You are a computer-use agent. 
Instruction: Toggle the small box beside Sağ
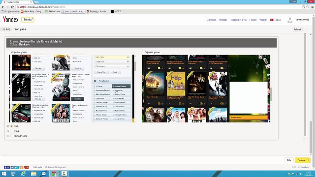(8, 131)
